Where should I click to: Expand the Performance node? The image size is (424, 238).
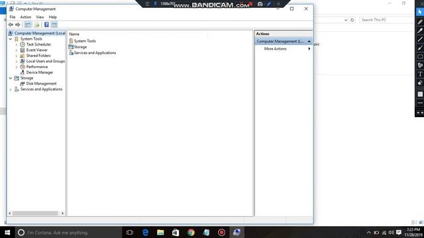point(16,67)
